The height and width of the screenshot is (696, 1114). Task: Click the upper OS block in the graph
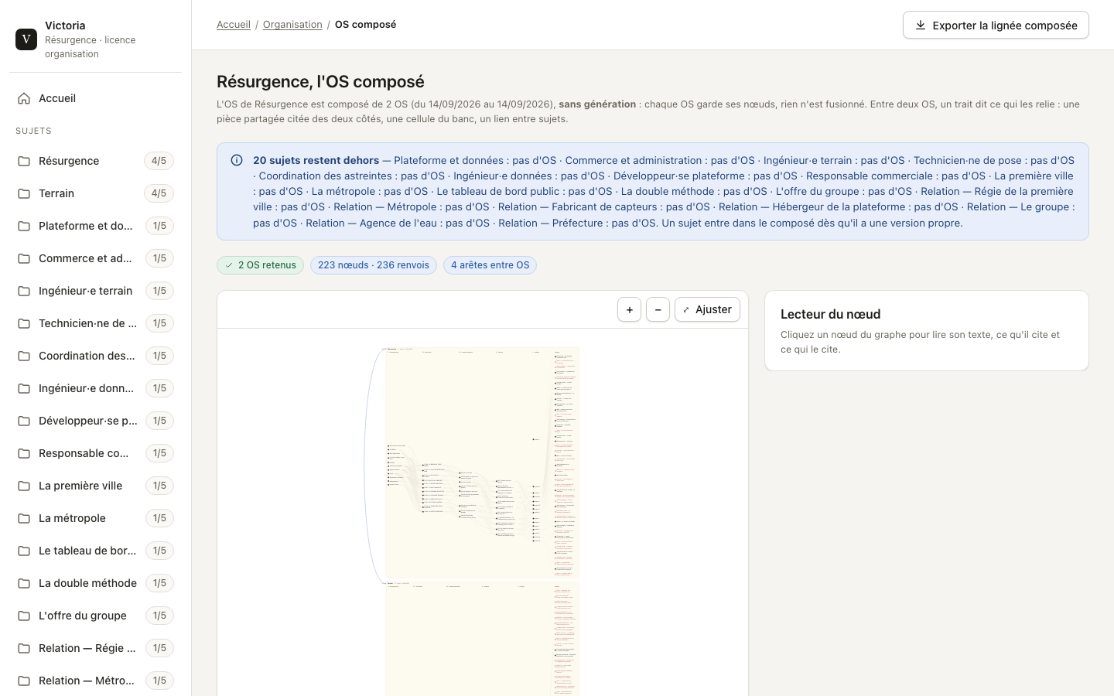(483, 462)
